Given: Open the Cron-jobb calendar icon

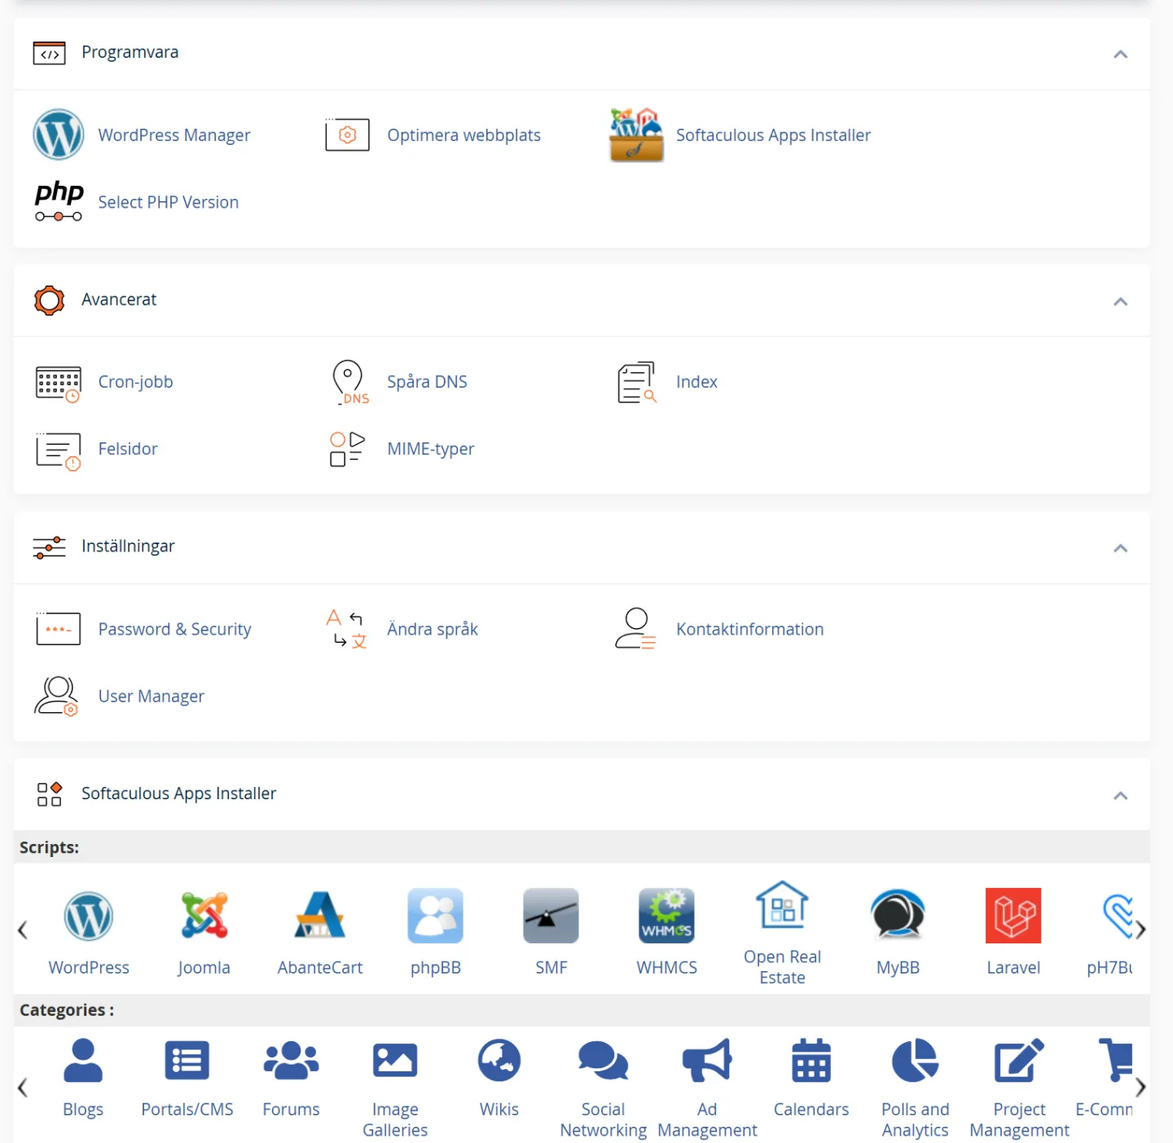Looking at the screenshot, I should coord(59,384).
